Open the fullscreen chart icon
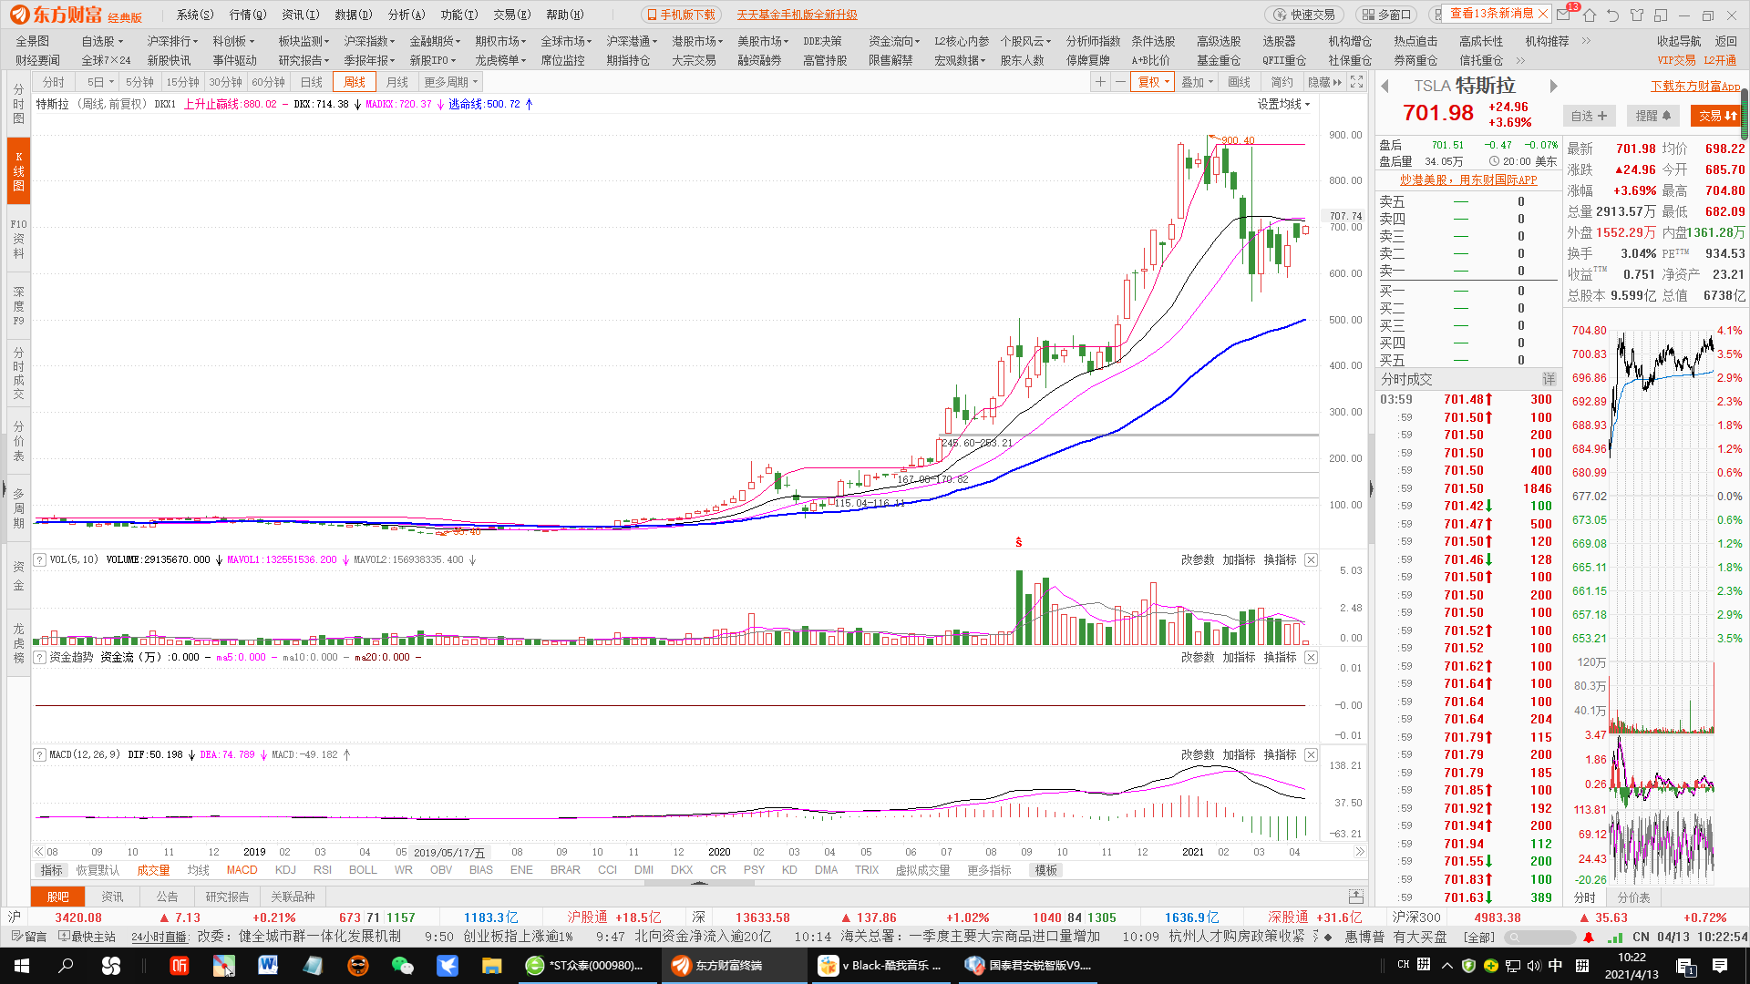This screenshot has height=984, width=1750. [x=1356, y=82]
